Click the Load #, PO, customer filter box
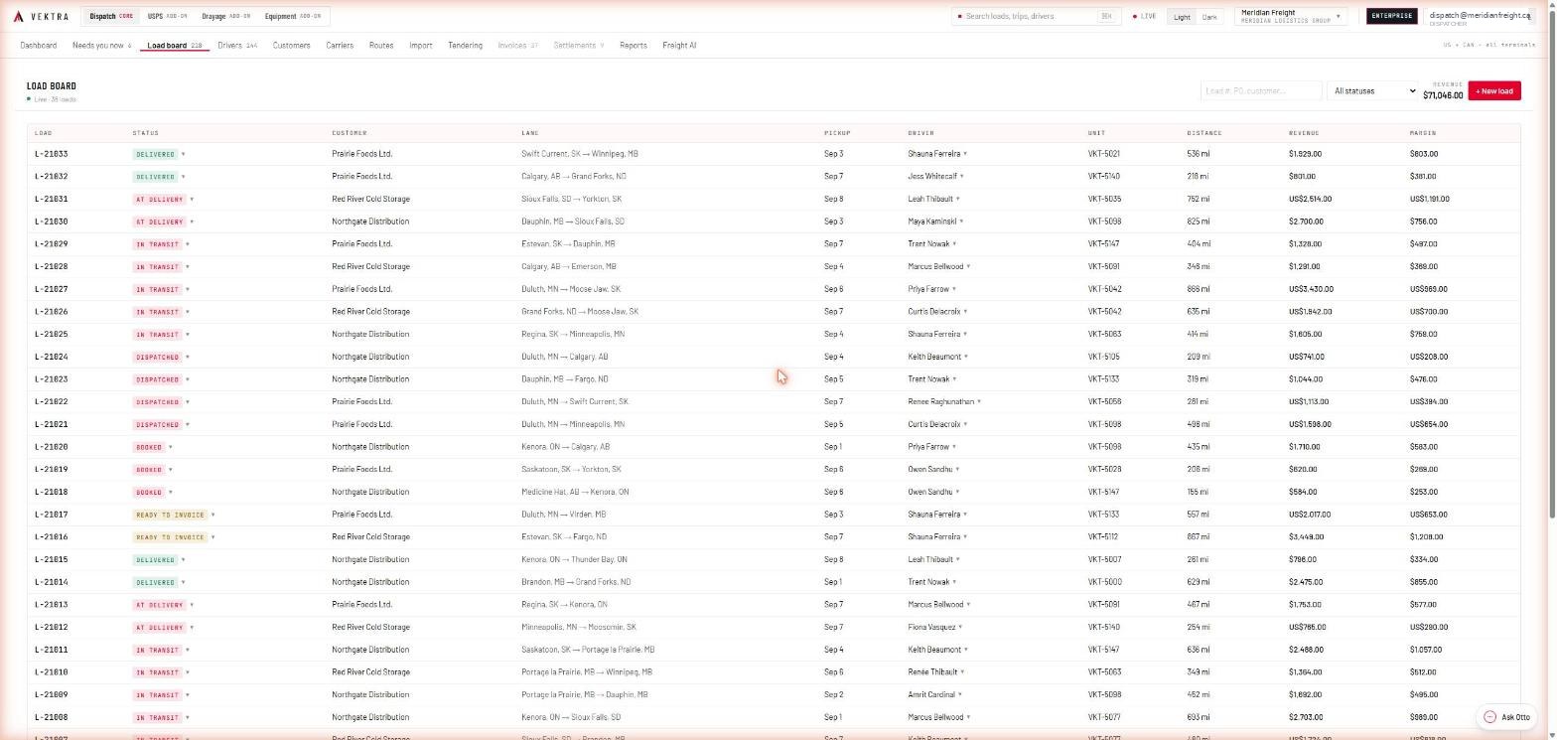1557x740 pixels. tap(1261, 91)
